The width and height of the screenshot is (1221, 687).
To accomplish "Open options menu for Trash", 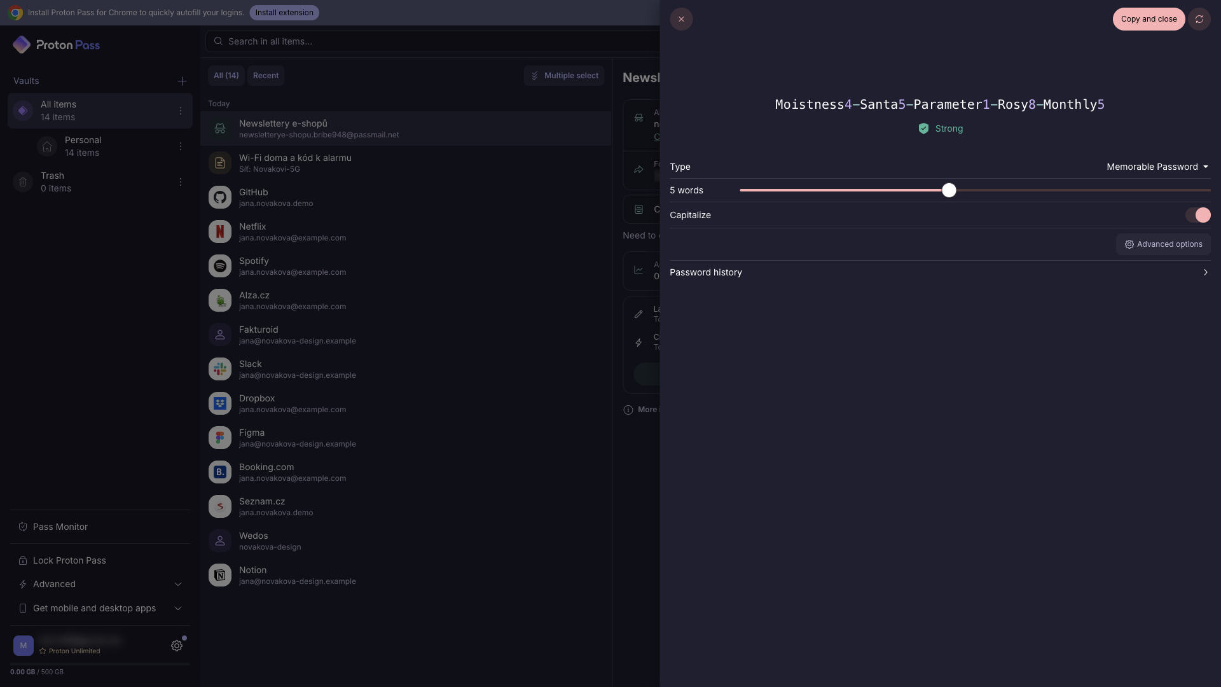I will pyautogui.click(x=181, y=182).
